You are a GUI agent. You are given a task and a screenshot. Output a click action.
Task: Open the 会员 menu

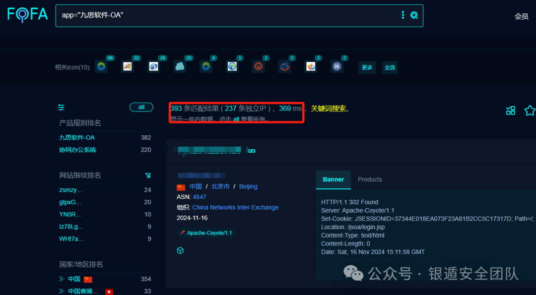(x=521, y=16)
